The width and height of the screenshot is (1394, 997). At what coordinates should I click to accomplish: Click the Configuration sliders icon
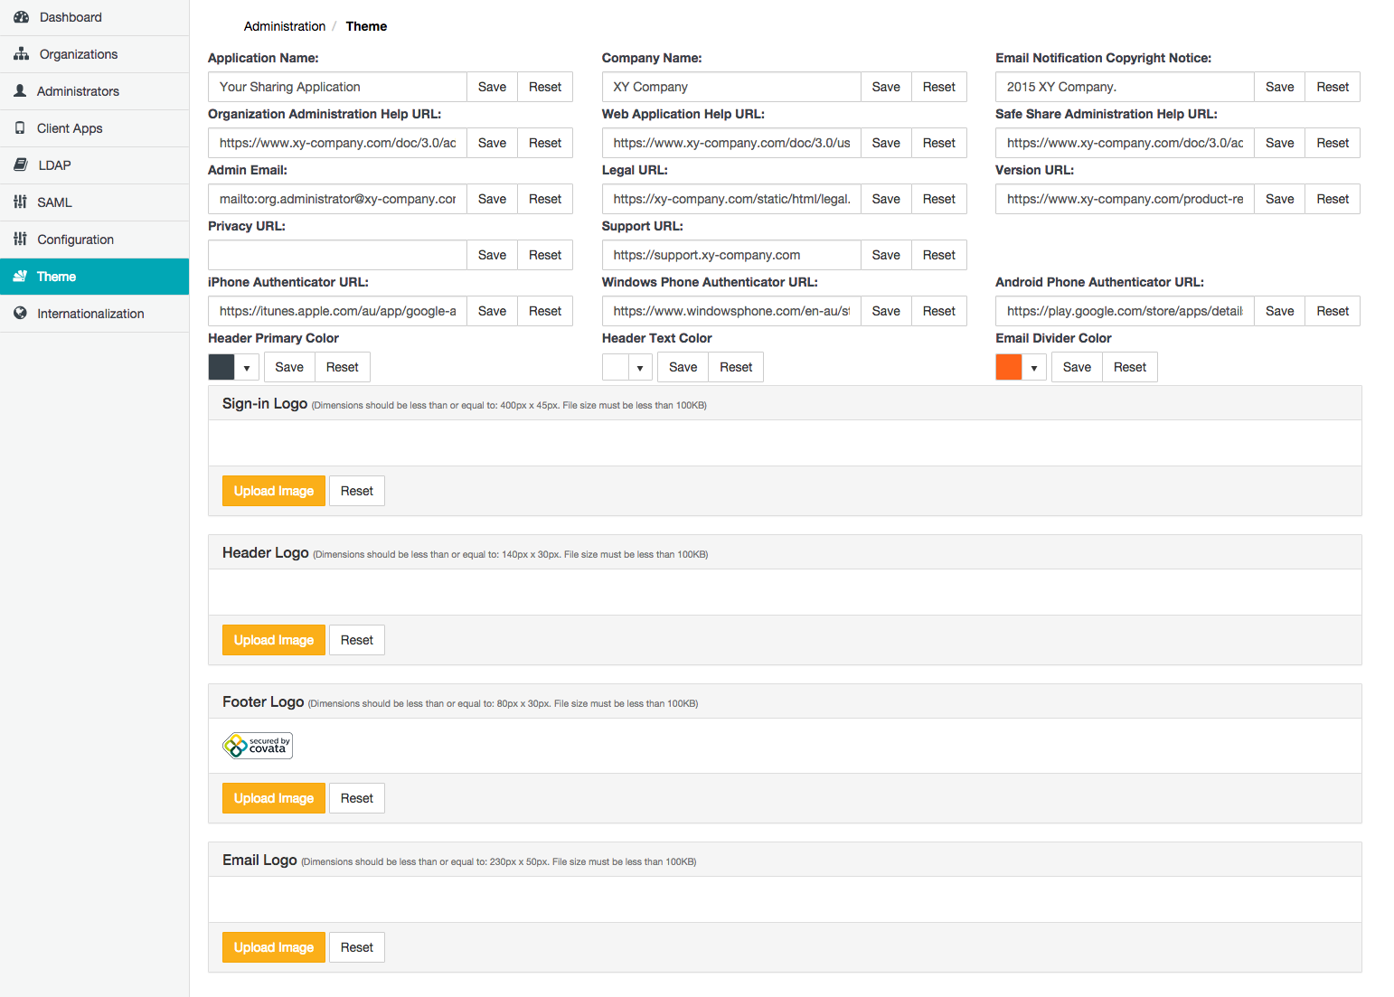[x=20, y=240]
